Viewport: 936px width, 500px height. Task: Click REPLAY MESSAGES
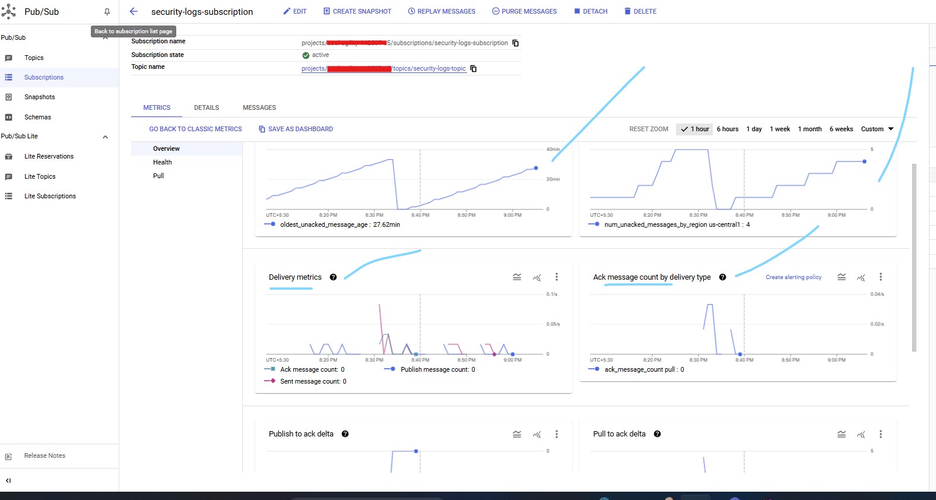pos(442,11)
